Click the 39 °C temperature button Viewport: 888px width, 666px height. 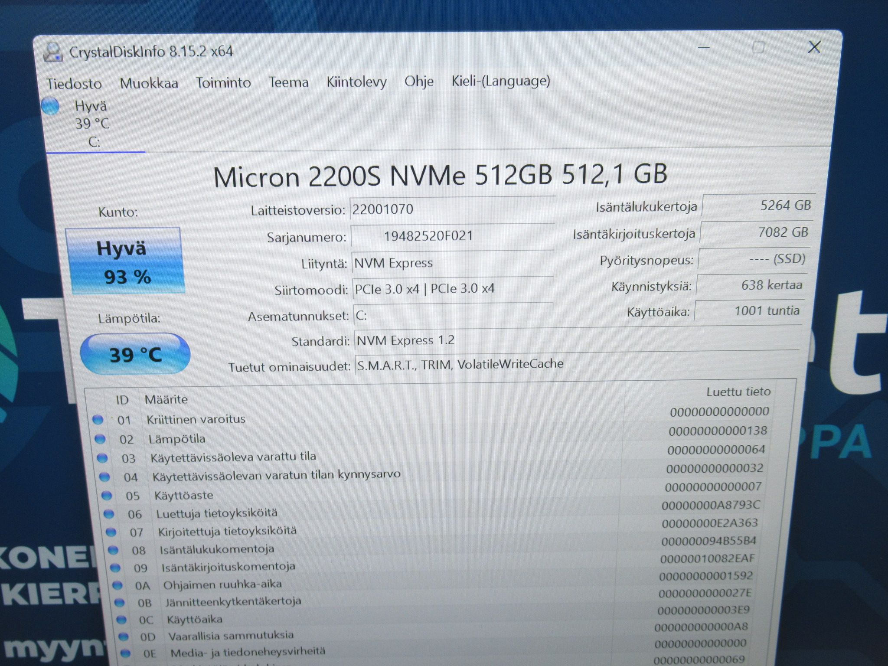[135, 354]
